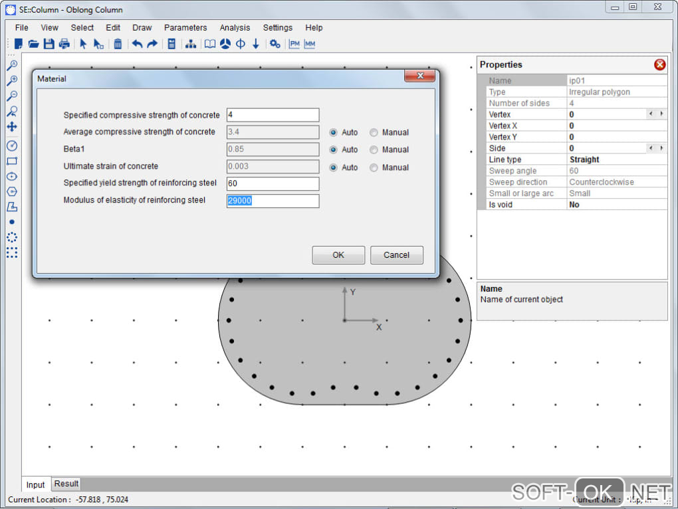Switch to the Result tab
Viewport: 678px width, 509px height.
click(x=66, y=484)
